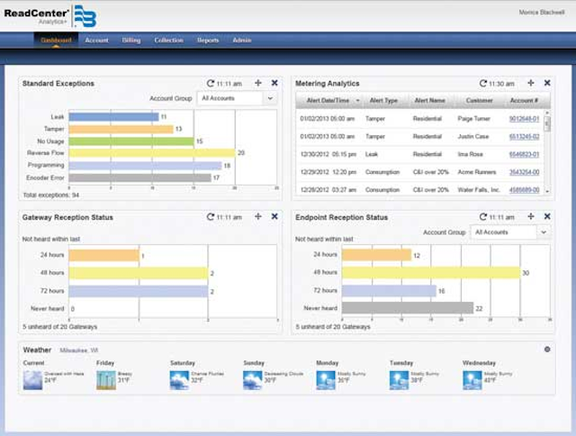This screenshot has width=576, height=436.
Task: Click Gateway 48 hours bar
Action: (x=139, y=273)
